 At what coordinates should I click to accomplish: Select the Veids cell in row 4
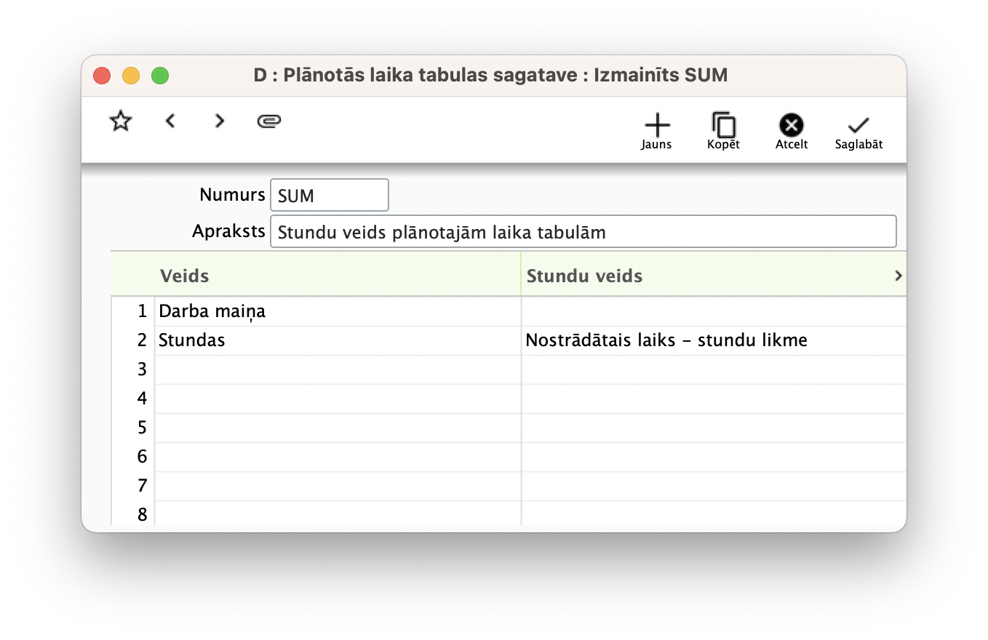coord(338,399)
